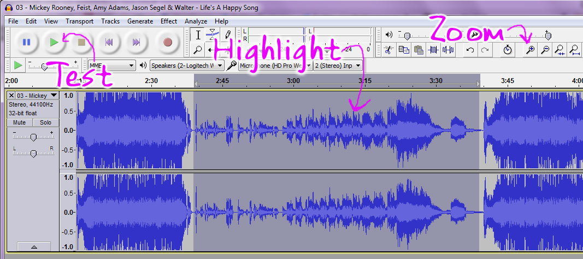Screen dimensions: 583x259
Task: Redo the last undone edit
Action: [x=485, y=49]
